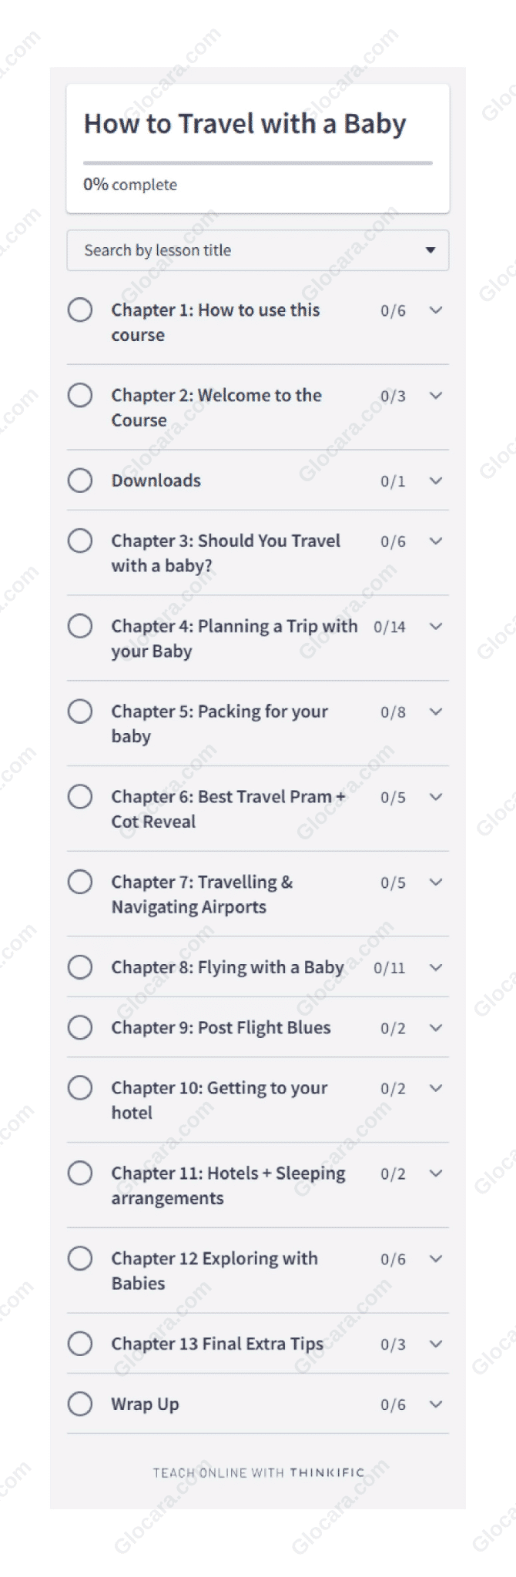Viewport: 516px width, 1577px height.
Task: Toggle completion circle for Chapter 3
Action: point(80,541)
